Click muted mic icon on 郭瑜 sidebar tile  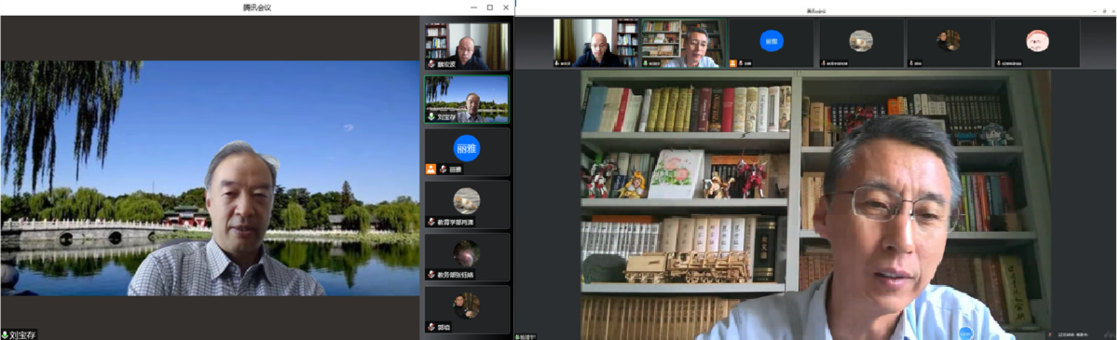point(431,327)
